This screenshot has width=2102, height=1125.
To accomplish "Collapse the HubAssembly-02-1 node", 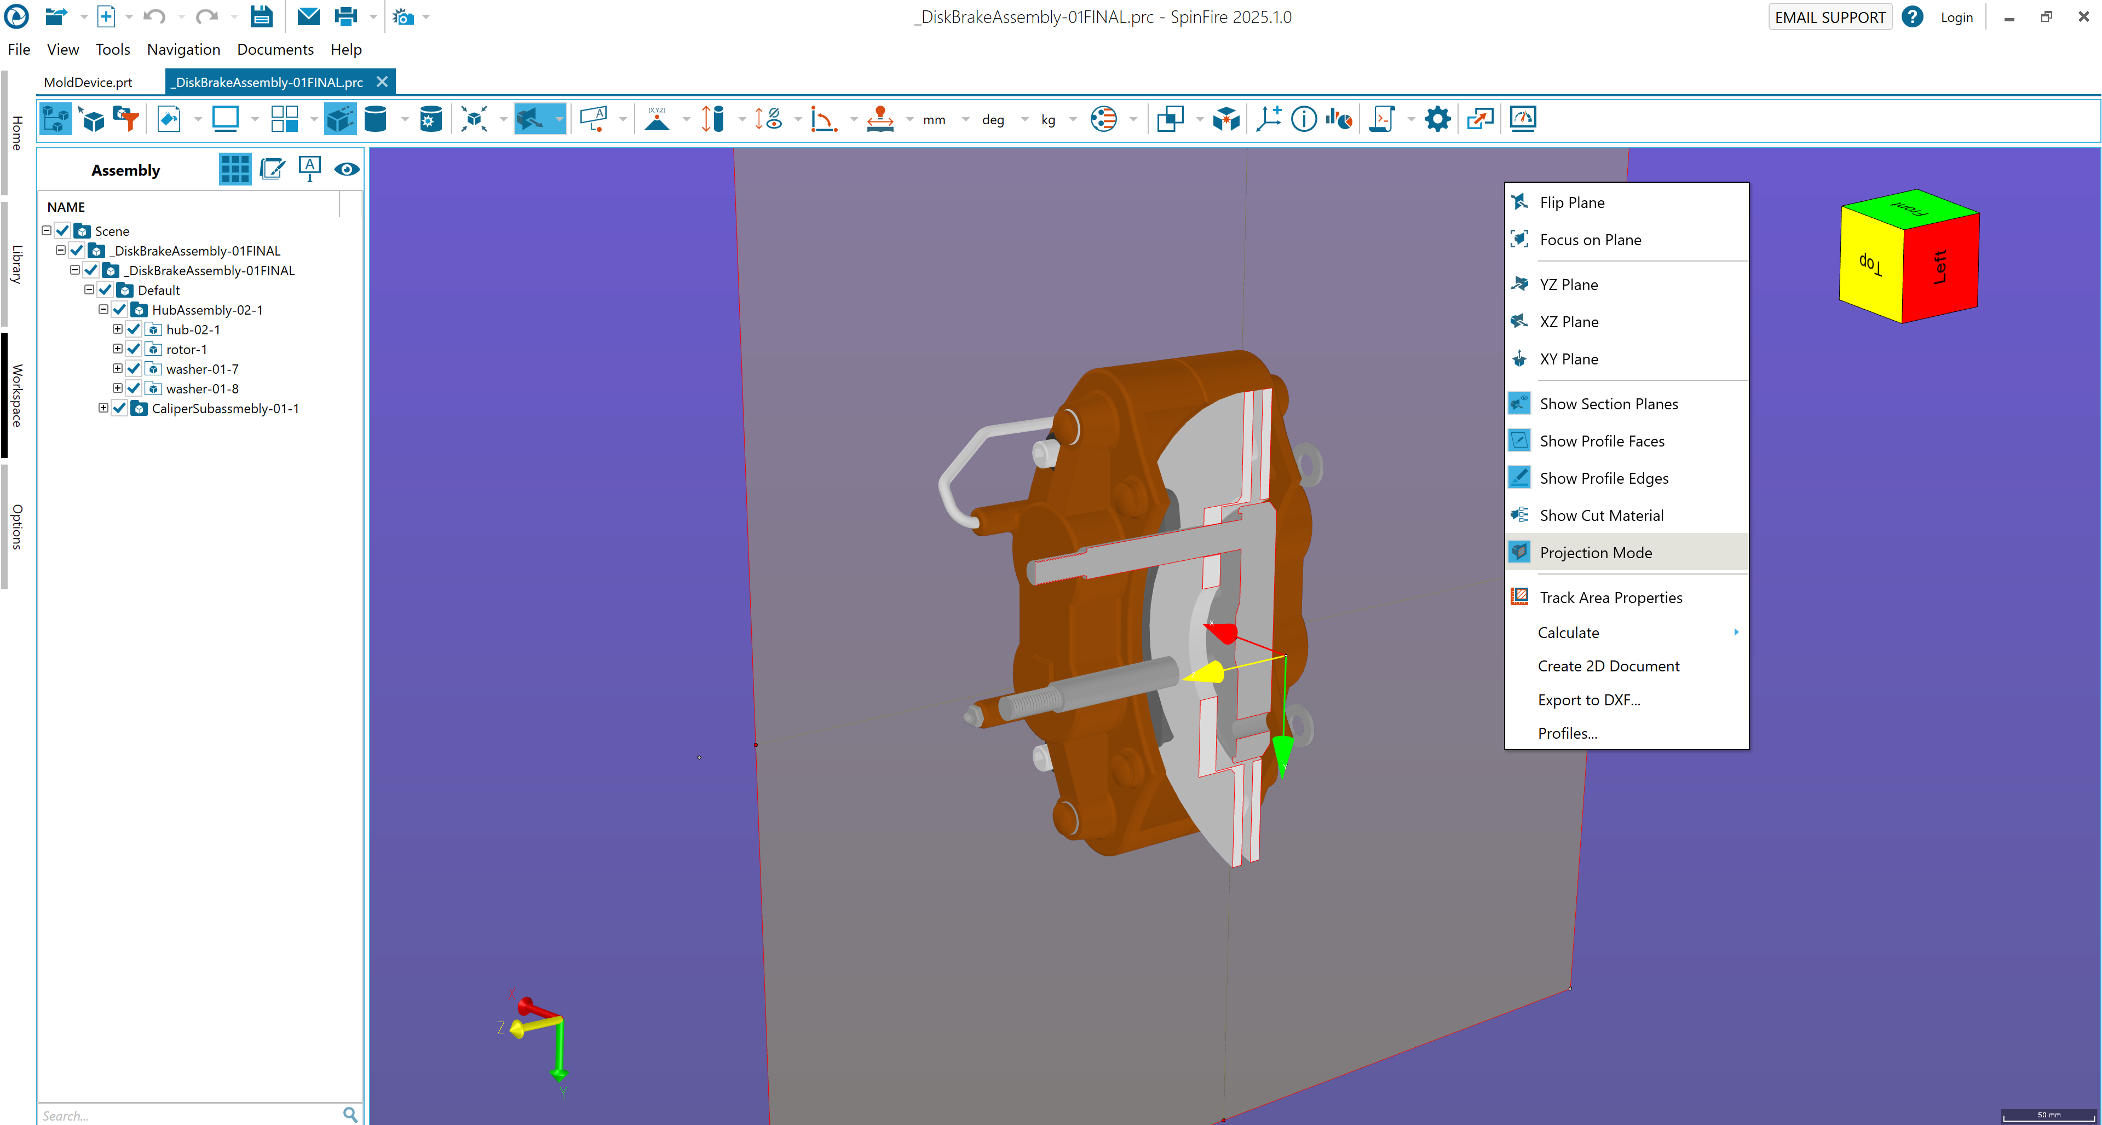I will tap(103, 310).
